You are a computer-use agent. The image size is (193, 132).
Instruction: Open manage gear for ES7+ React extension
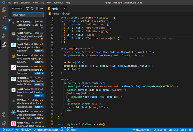(x=42, y=28)
